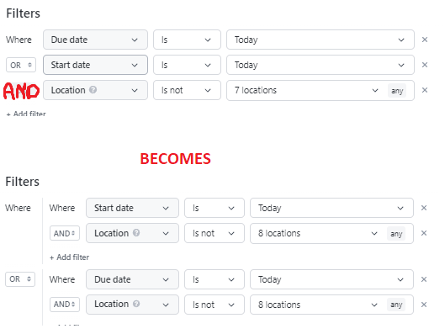The width and height of the screenshot is (445, 334).
Task: Toggle the AND operator in first group
Action: coord(65,233)
